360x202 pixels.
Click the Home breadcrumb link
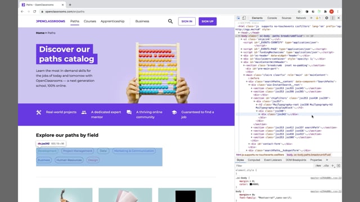click(x=40, y=33)
